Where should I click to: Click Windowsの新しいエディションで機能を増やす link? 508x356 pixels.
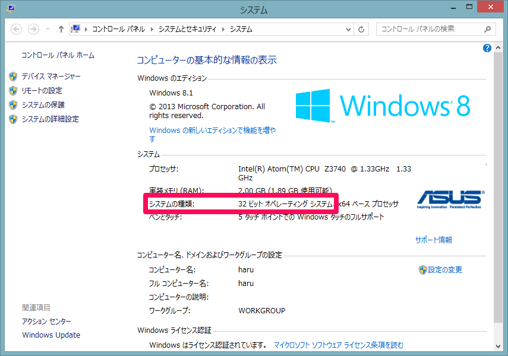click(x=213, y=134)
